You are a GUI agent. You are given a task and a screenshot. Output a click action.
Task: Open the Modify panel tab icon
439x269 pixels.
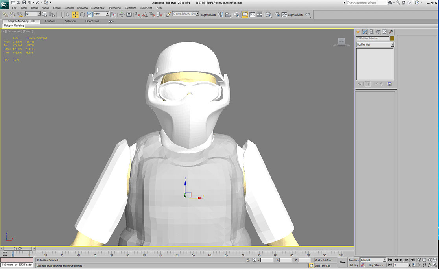click(x=365, y=32)
